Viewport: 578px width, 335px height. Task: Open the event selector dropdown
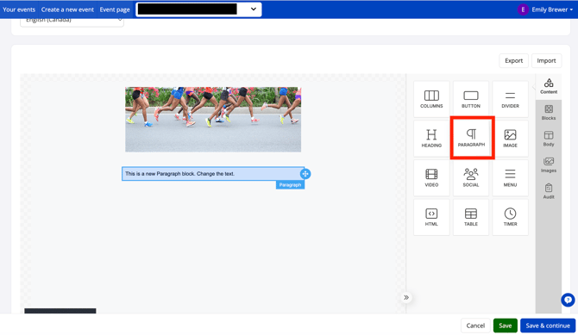[198, 9]
